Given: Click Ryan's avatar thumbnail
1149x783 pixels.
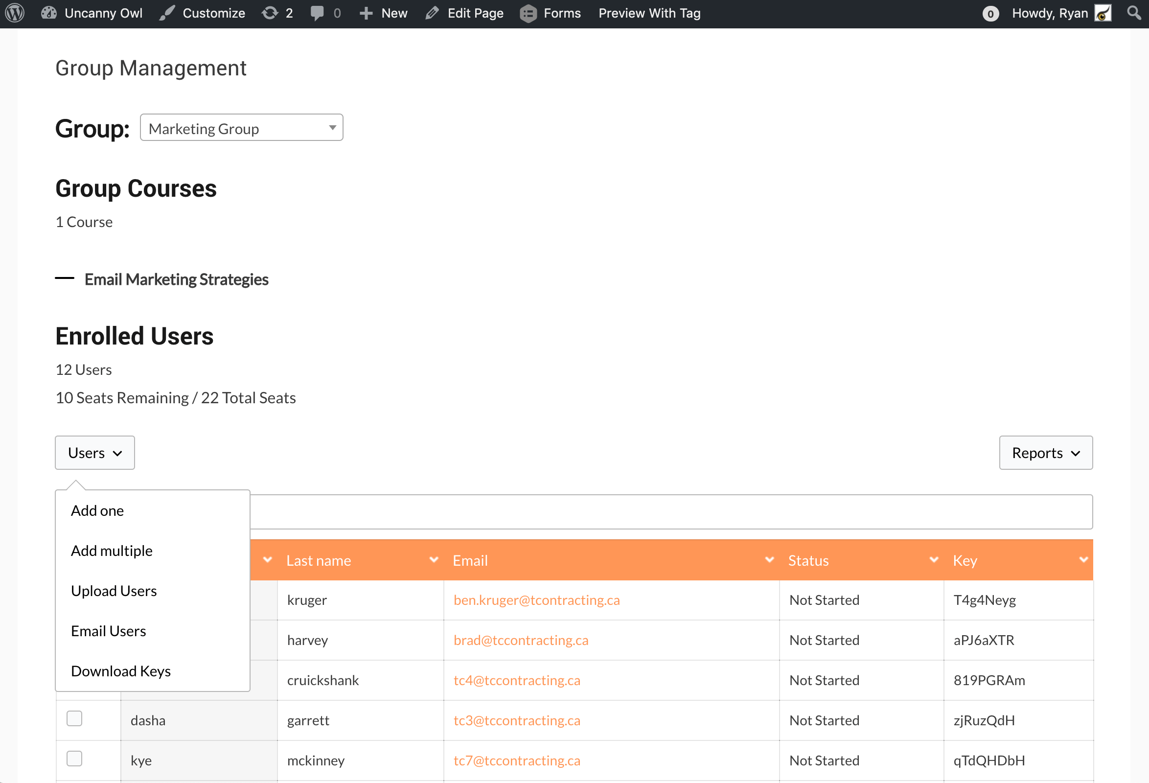Looking at the screenshot, I should point(1103,13).
